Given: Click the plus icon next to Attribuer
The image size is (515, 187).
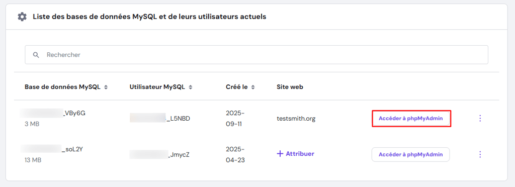Looking at the screenshot, I should point(280,154).
